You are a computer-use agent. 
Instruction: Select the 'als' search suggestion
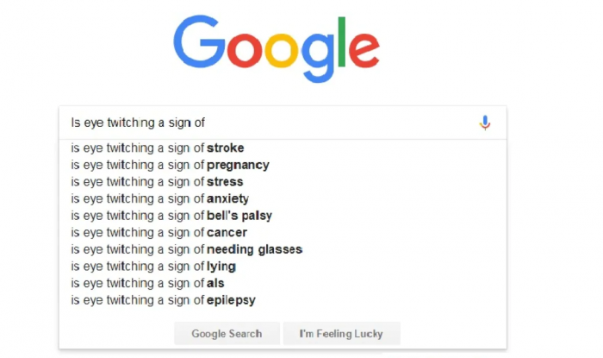[148, 284]
